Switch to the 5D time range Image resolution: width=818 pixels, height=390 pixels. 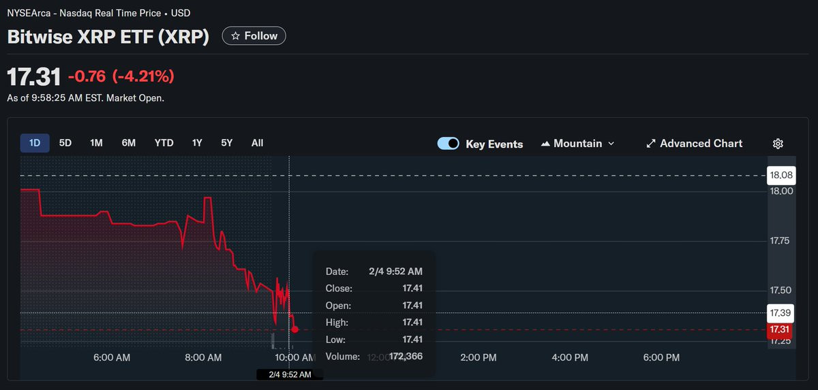click(65, 143)
